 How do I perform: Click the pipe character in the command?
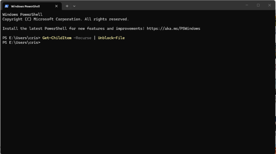tap(95, 38)
